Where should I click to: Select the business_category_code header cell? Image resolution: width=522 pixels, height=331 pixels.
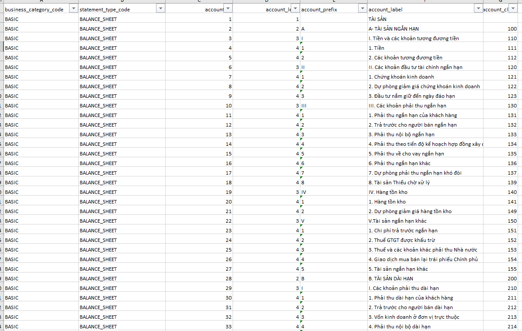(41, 9)
